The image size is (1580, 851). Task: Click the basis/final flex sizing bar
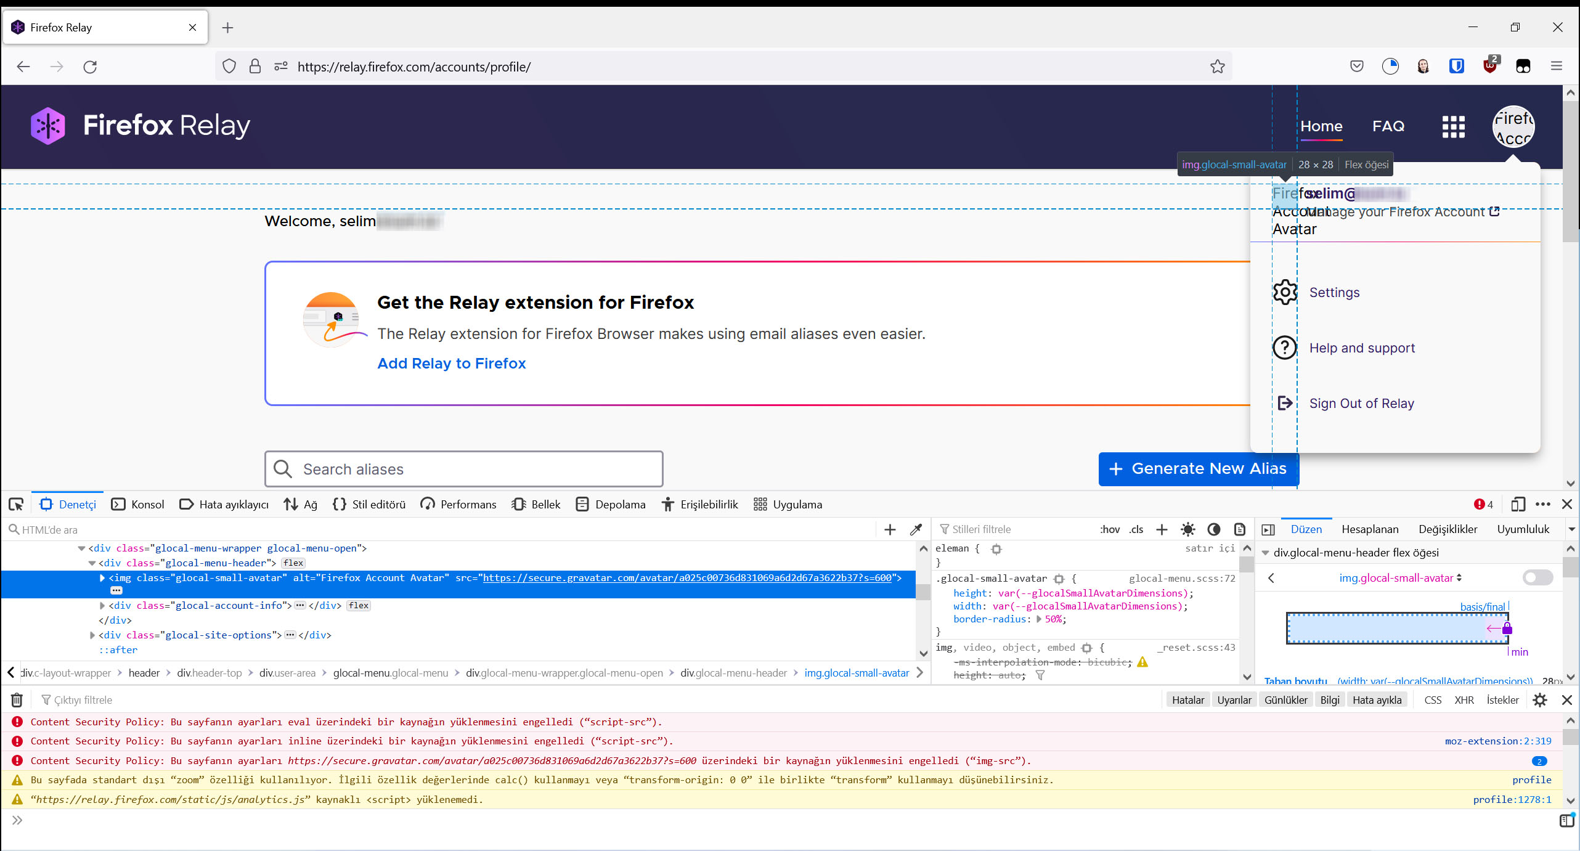tap(1396, 629)
